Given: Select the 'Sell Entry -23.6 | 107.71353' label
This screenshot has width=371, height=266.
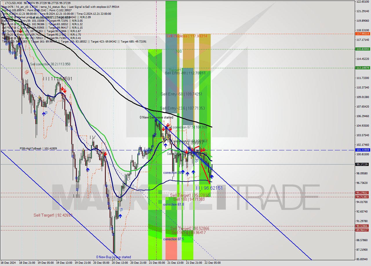Looking at the screenshot, I should pos(182,108).
